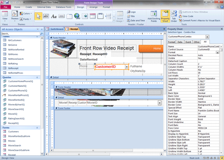The width and height of the screenshot is (224, 160).
Task: Open the Tab Order dialog
Action: point(174,16)
